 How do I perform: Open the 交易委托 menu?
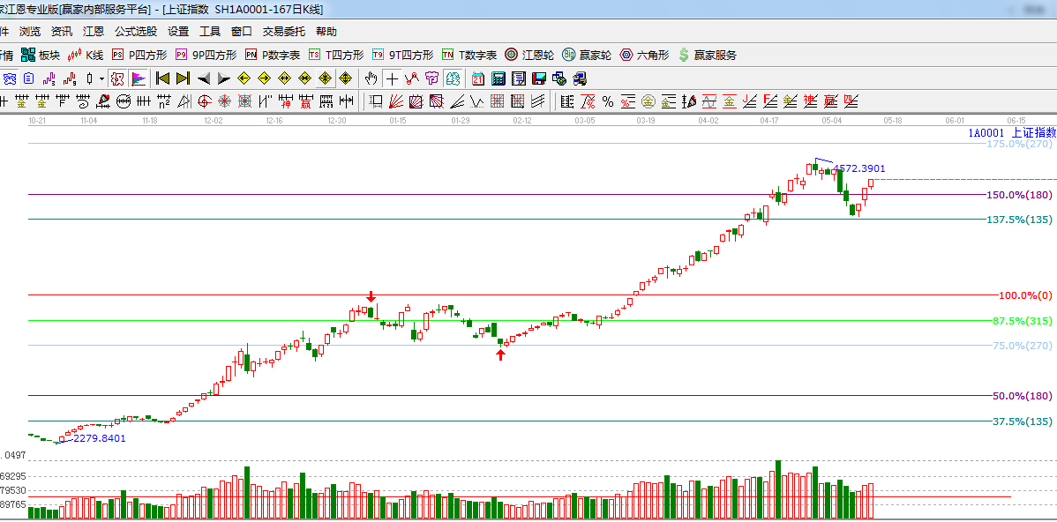coord(283,31)
